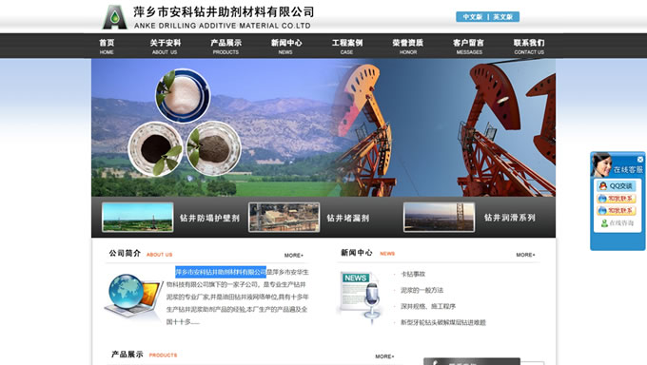
Task: Open 钻井堵漏剂 category link
Action: [x=348, y=218]
